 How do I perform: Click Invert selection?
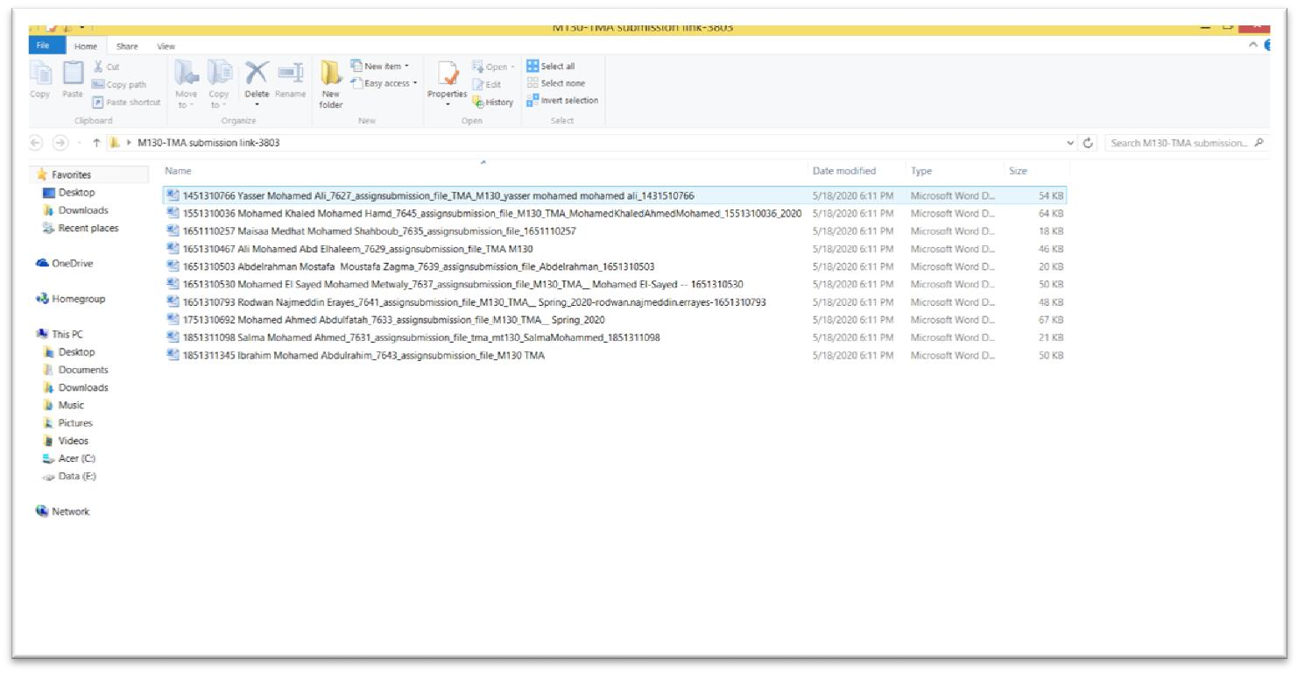pyautogui.click(x=562, y=100)
